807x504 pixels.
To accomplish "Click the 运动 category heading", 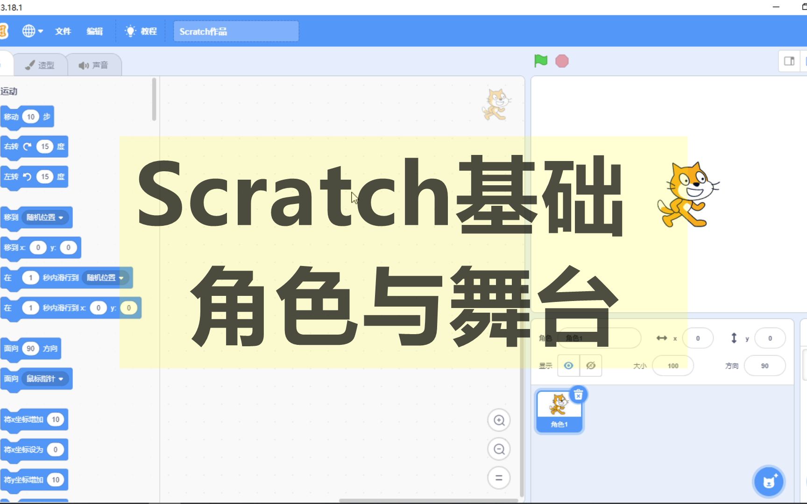I will point(9,91).
